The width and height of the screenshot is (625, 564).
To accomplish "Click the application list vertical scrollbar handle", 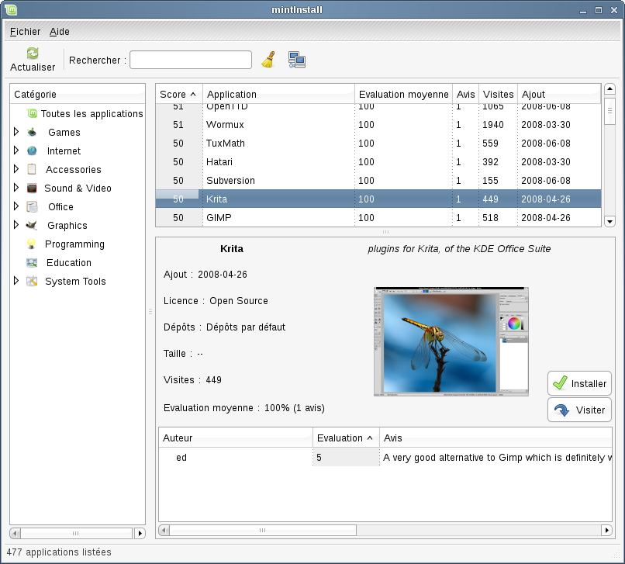I will click(x=609, y=110).
